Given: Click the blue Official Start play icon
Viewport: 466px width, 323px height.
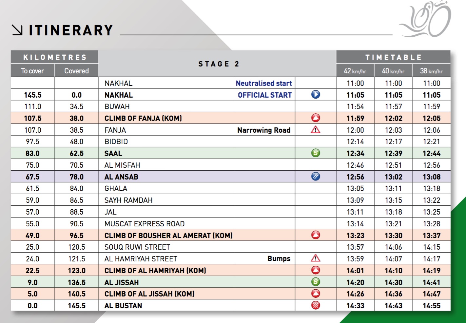Looking at the screenshot, I should pos(315,95).
